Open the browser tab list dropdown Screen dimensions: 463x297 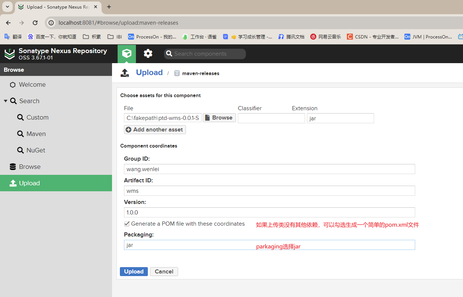pos(7,7)
